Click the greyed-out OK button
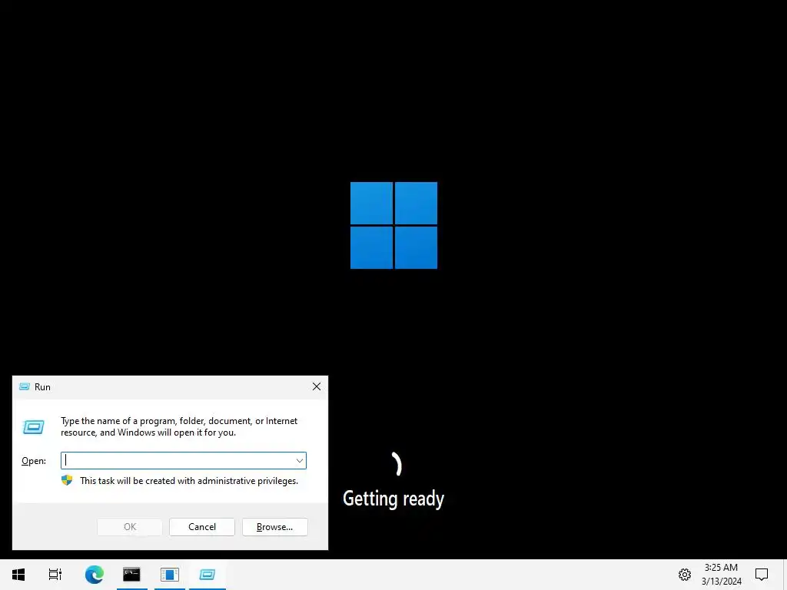This screenshot has width=787, height=590. [x=129, y=527]
